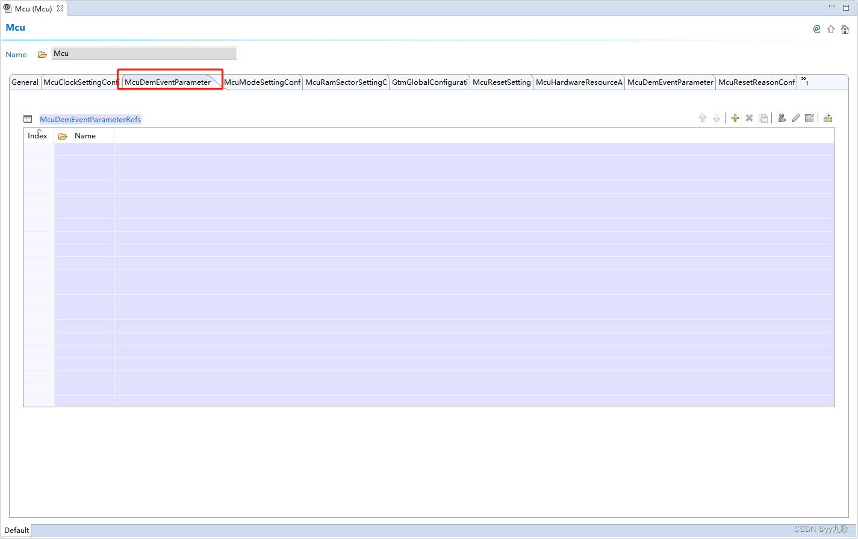Switch to the General tab
The width and height of the screenshot is (858, 539).
click(25, 82)
